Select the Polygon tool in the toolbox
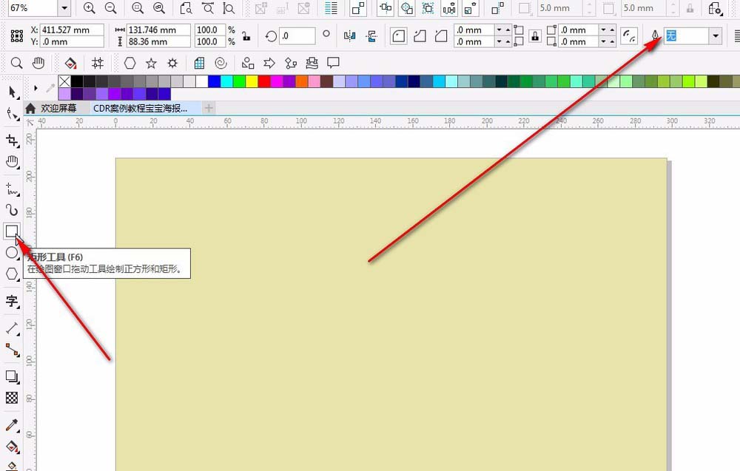The width and height of the screenshot is (740, 471). pyautogui.click(x=12, y=274)
